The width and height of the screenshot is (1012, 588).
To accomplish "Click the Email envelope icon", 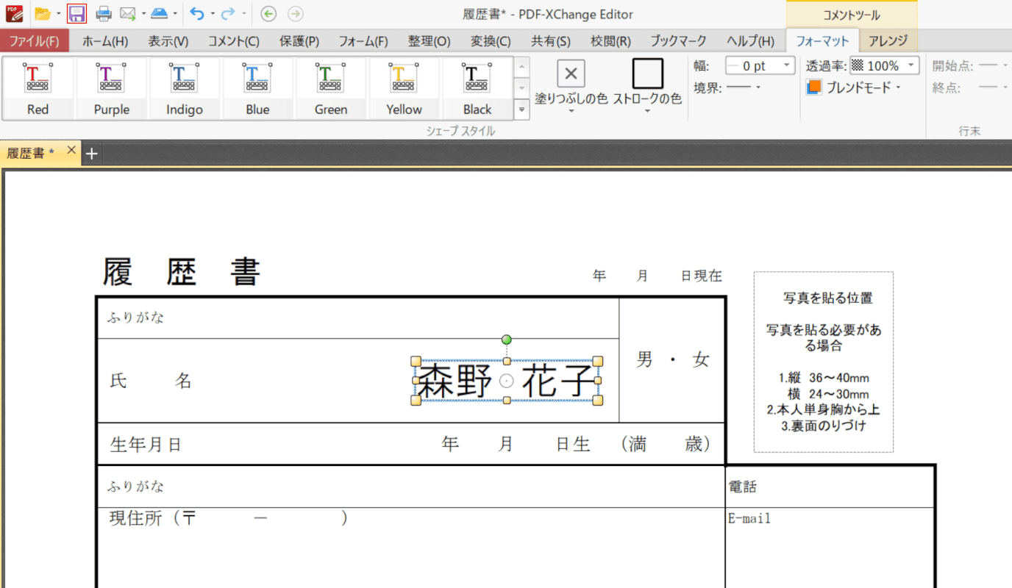I will [x=127, y=13].
